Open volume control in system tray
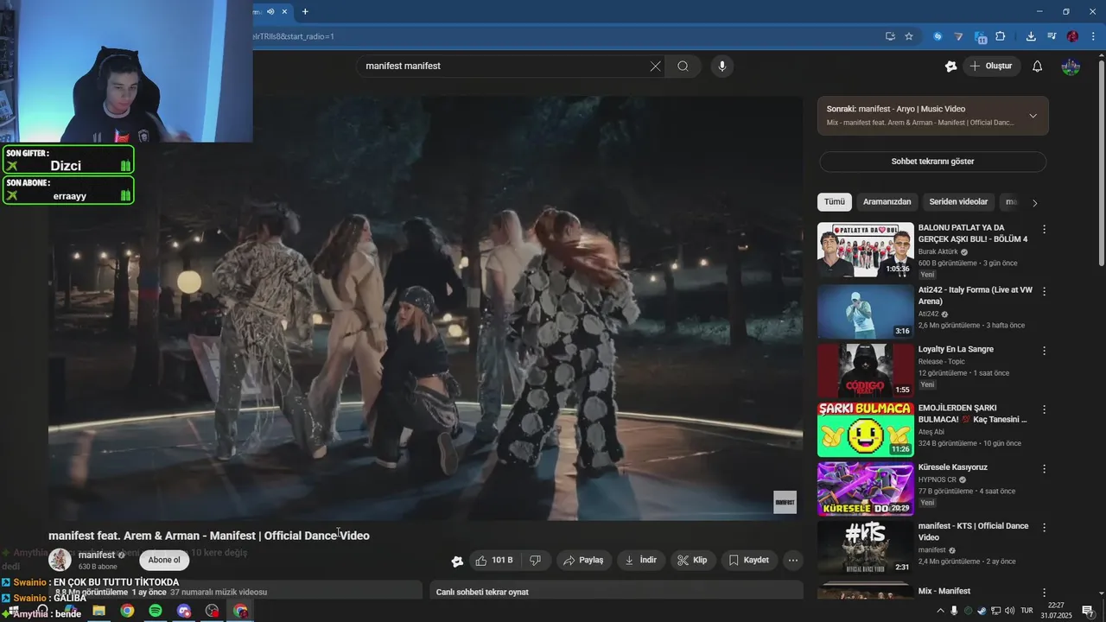Image resolution: width=1106 pixels, height=622 pixels. point(1009,611)
